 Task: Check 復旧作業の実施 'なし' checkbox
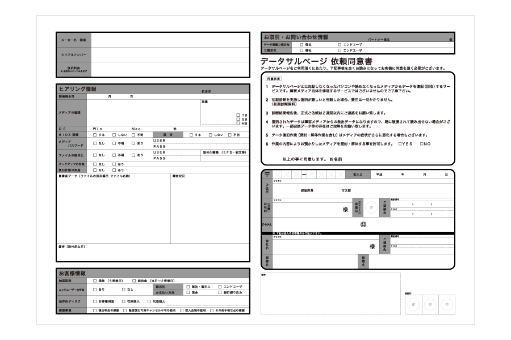click(x=95, y=170)
